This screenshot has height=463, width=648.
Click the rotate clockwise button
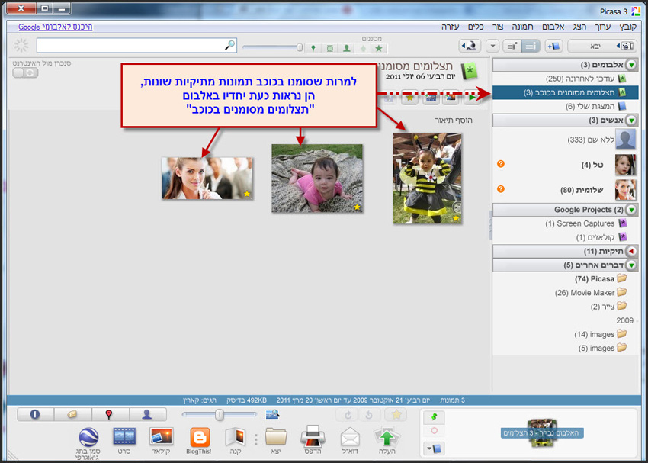pyautogui.click(x=348, y=415)
